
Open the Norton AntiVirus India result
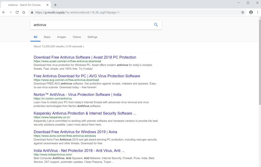click(78, 95)
